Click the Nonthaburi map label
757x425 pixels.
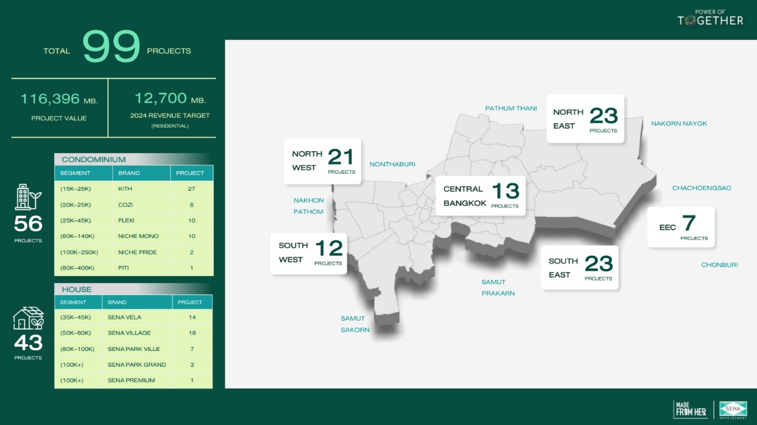coord(393,165)
